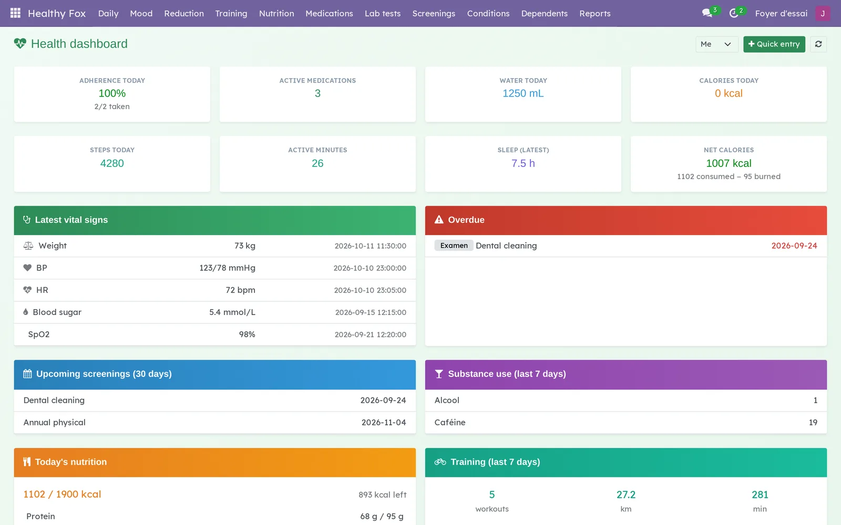Open the Lab tests menu
Viewport: 841px width, 525px height.
(383, 13)
